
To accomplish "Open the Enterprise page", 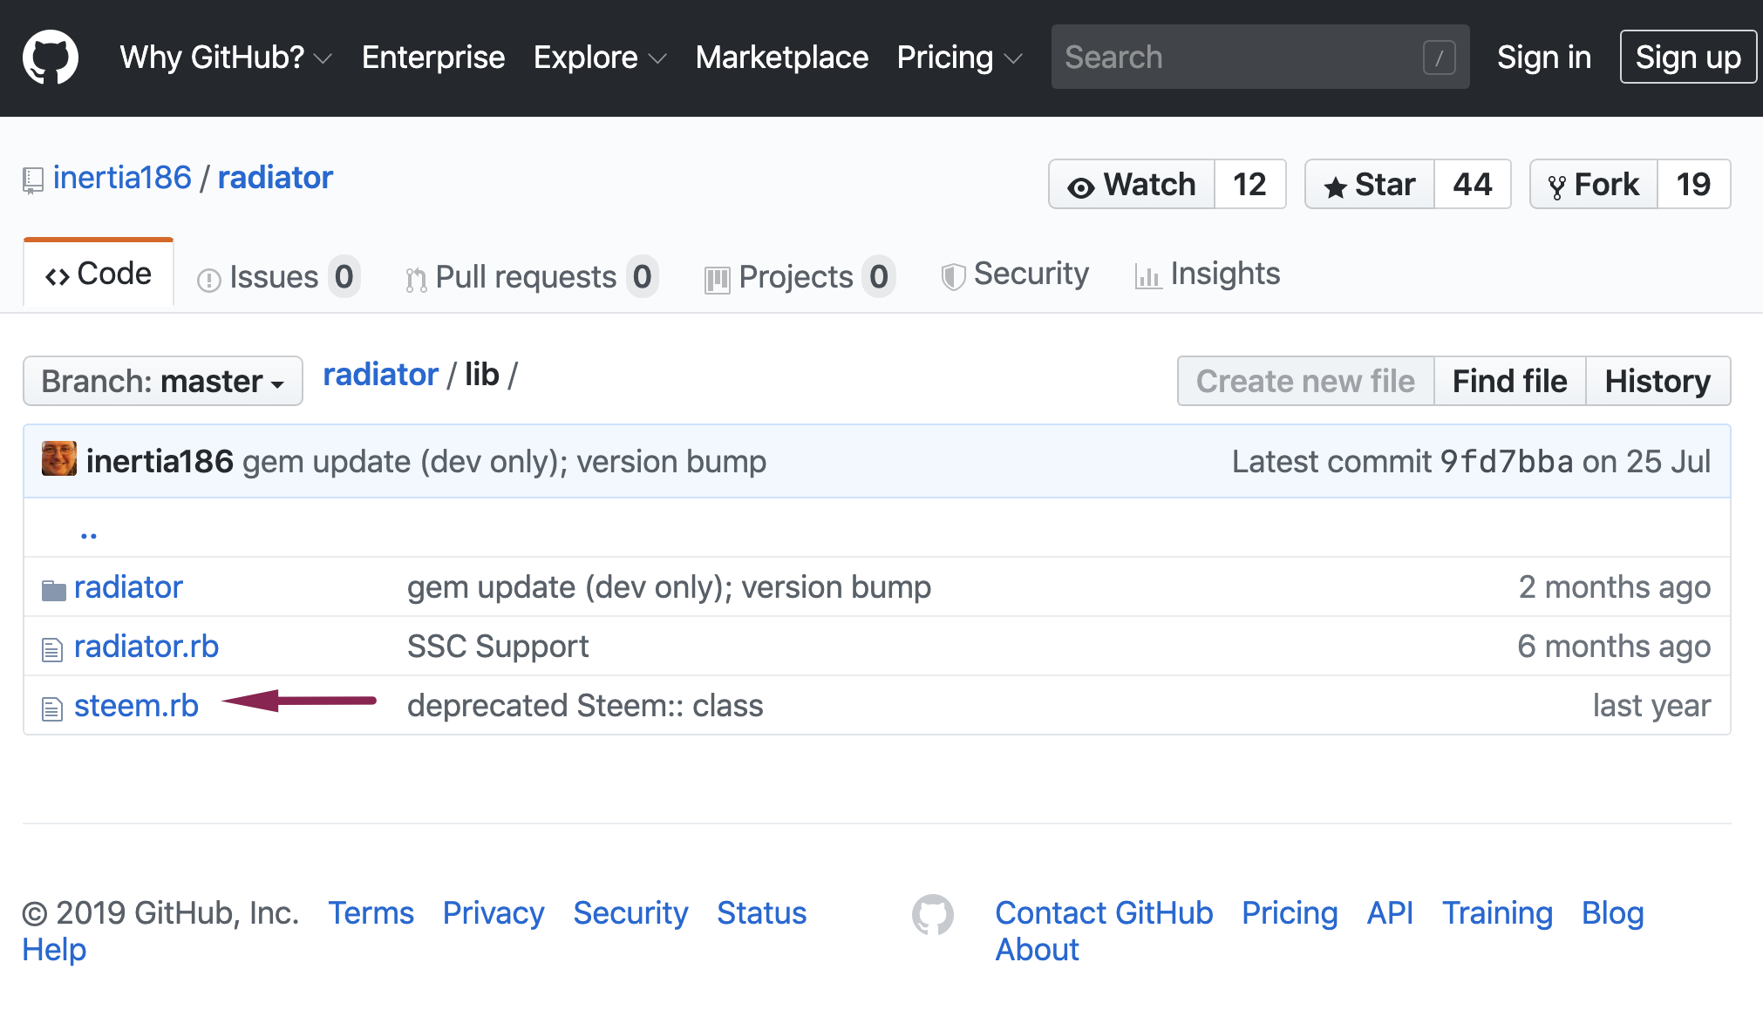I will 433,58.
